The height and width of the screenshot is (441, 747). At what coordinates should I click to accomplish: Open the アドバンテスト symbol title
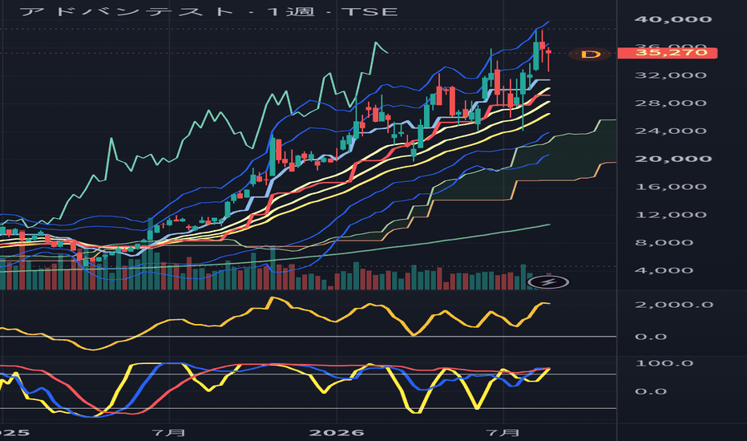click(127, 11)
